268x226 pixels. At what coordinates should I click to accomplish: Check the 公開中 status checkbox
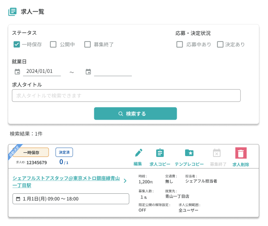point(53,44)
